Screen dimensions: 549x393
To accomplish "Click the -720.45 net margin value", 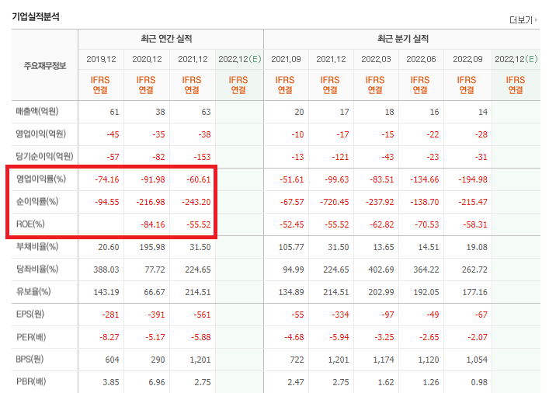I will pyautogui.click(x=335, y=202).
